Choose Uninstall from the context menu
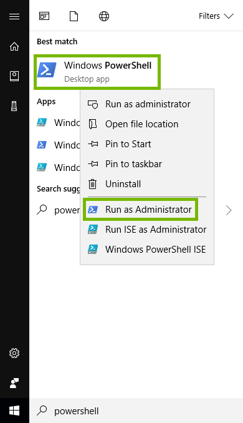This screenshot has width=243, height=423. point(147,184)
